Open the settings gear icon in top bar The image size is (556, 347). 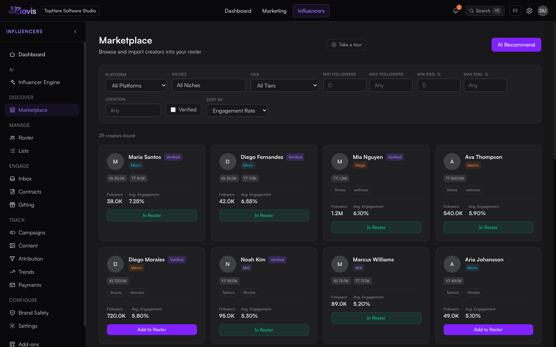pos(529,11)
